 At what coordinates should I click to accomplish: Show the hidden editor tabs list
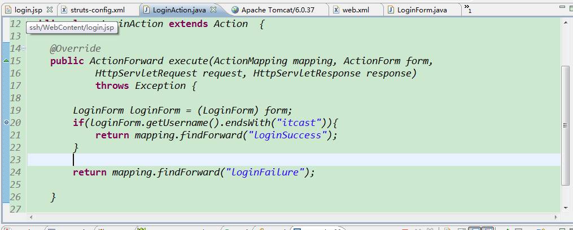point(467,10)
